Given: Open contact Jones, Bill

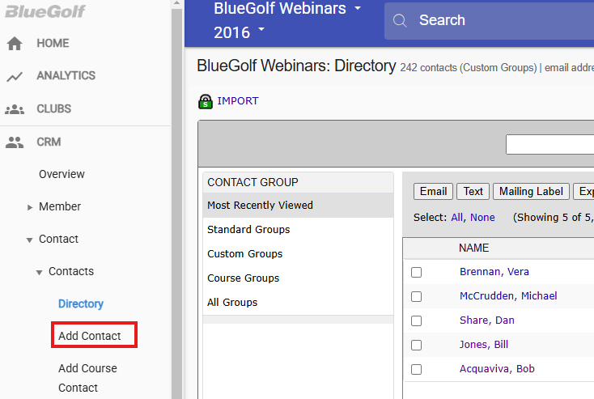Looking at the screenshot, I should point(484,345).
